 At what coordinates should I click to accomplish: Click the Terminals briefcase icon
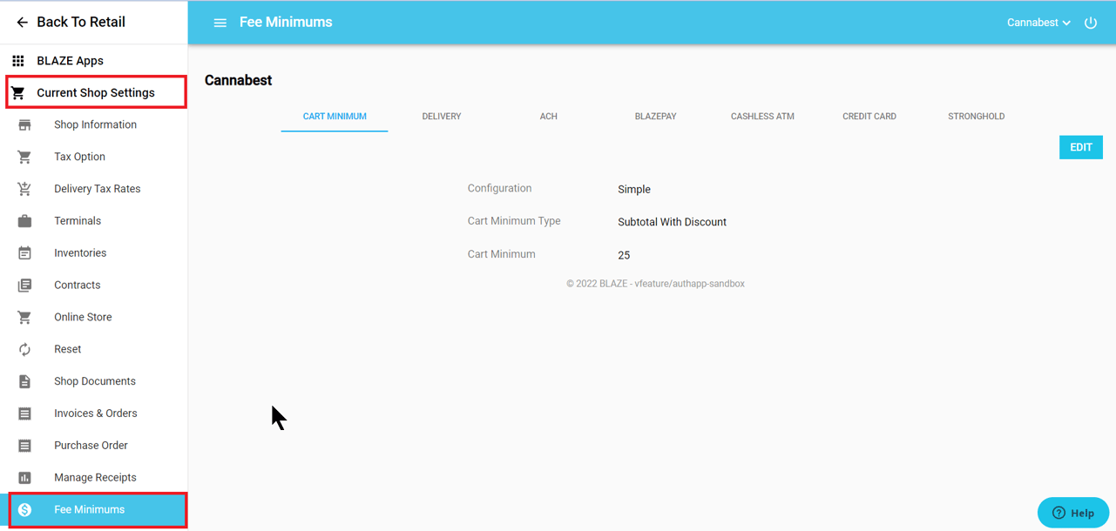[24, 221]
